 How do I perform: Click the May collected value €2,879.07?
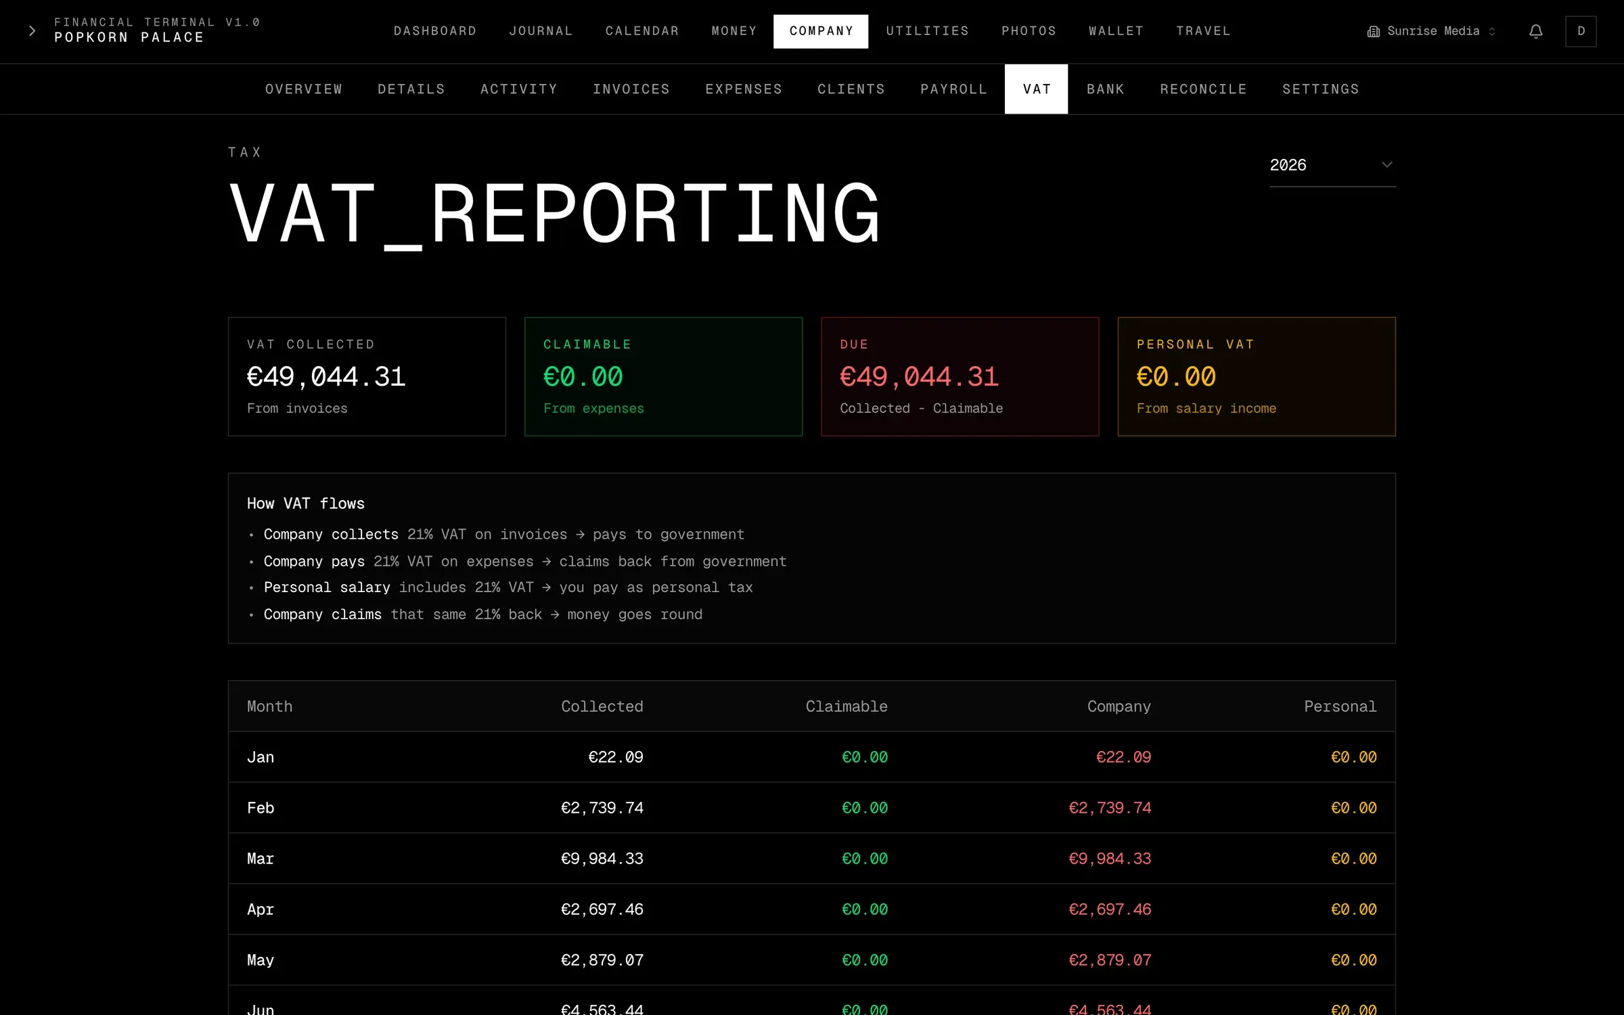pos(602,960)
